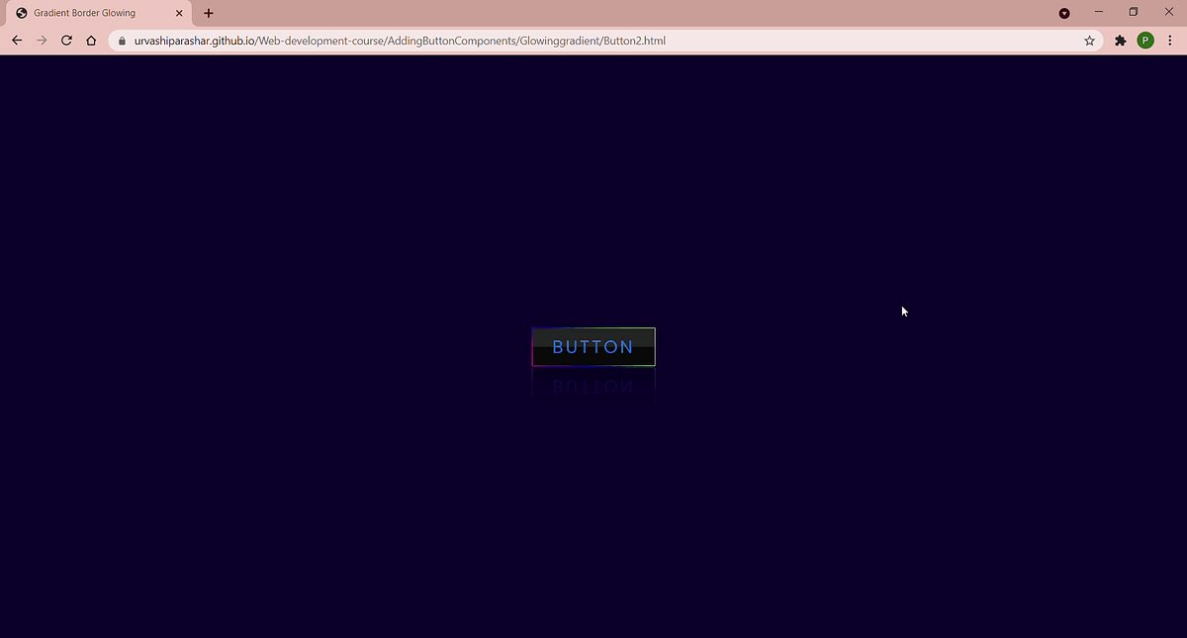1187x638 pixels.
Task: Open the Chrome three-dot menu
Action: 1170,41
